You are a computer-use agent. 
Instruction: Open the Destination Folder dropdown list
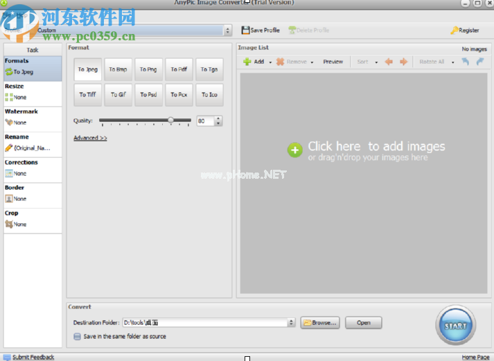tap(292, 322)
